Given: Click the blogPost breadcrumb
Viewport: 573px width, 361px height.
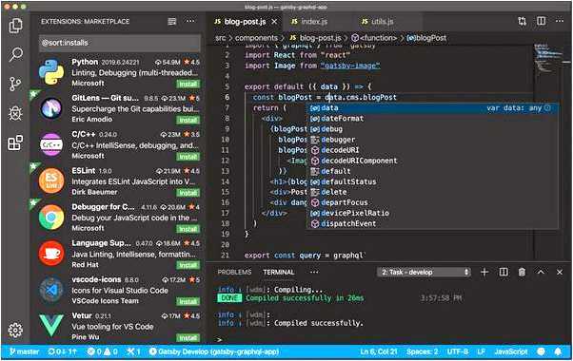Looking at the screenshot, I should click(426, 38).
